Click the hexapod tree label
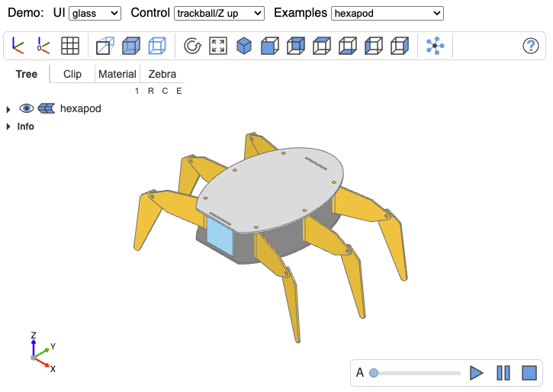 pos(81,108)
